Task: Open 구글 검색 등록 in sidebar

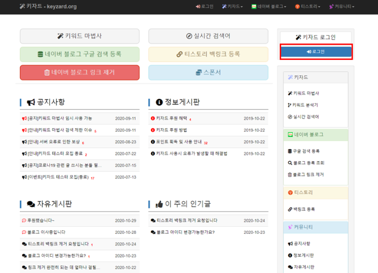Action: coord(304,151)
